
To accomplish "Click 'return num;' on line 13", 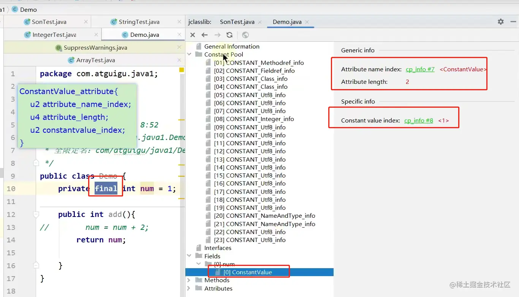I will tap(101, 240).
